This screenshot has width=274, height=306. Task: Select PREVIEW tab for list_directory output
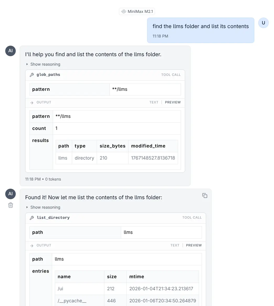[x=194, y=245]
